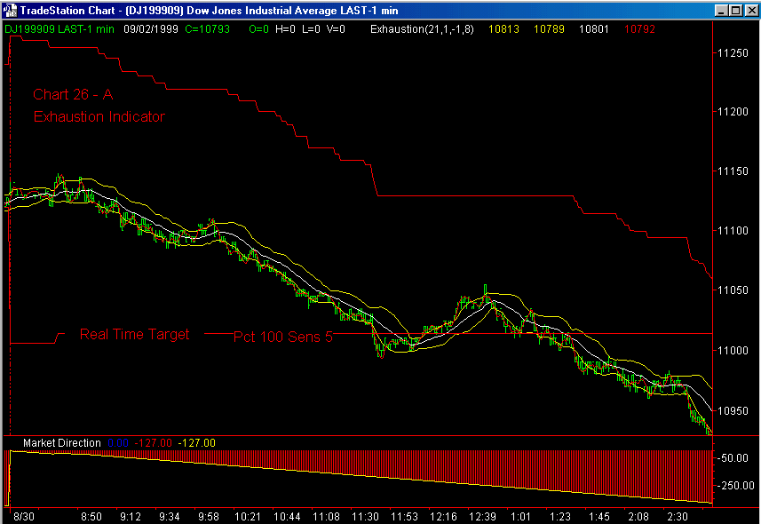Image resolution: width=761 pixels, height=524 pixels.
Task: Select the Exhaustion(21,1,-1,8) indicator label
Action: 422,29
